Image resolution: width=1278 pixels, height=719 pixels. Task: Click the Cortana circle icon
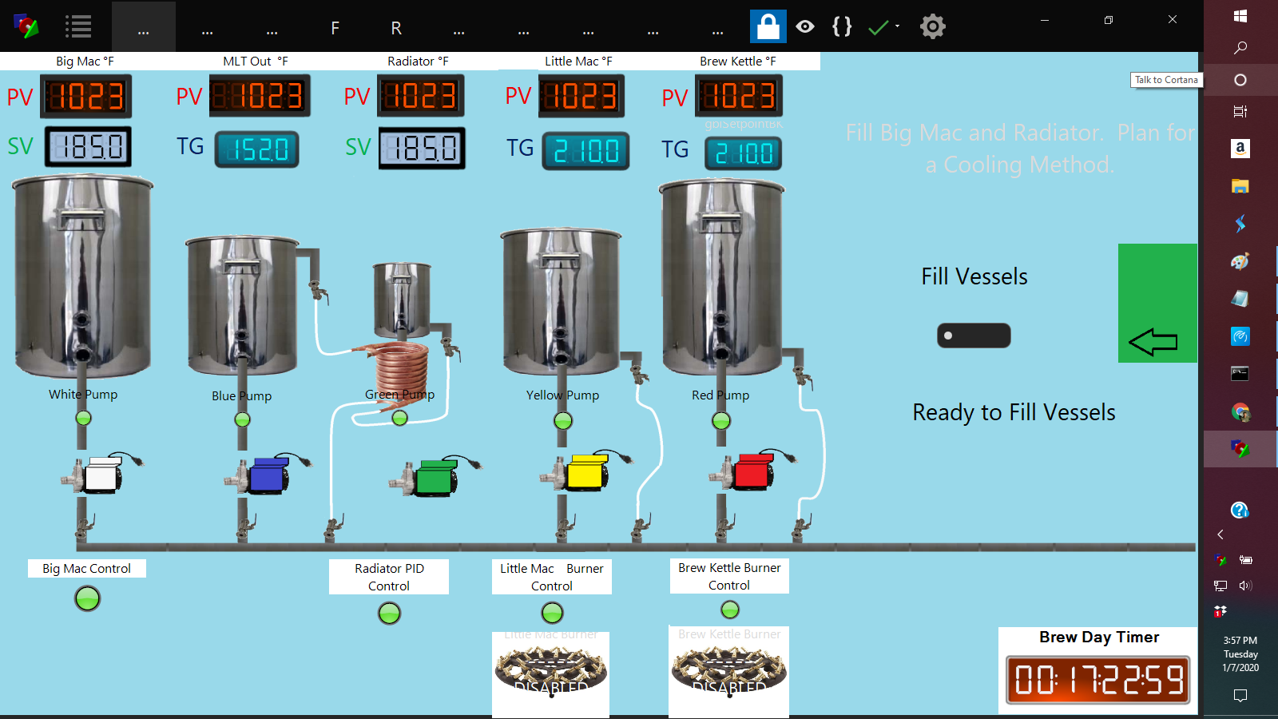pyautogui.click(x=1240, y=80)
